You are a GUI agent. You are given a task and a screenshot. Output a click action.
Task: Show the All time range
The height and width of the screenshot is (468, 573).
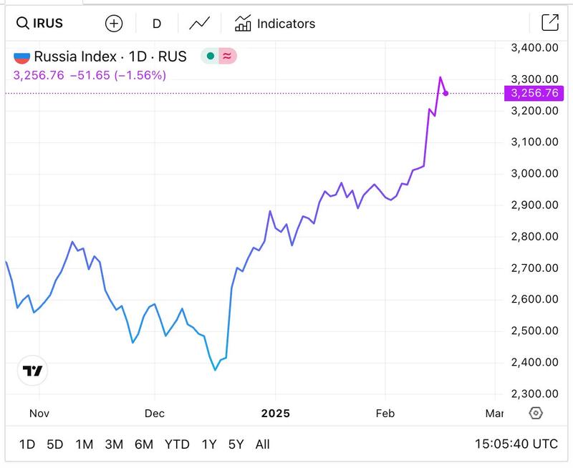(x=262, y=444)
